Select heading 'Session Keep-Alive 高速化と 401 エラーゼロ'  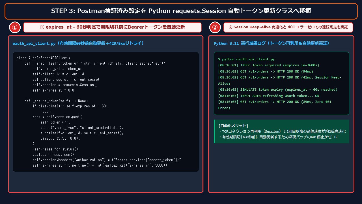coord(288,27)
